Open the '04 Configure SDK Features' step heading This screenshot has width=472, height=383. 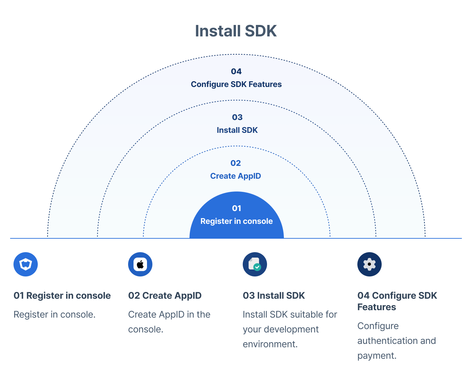397,301
